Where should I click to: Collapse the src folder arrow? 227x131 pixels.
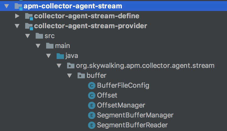28,36
